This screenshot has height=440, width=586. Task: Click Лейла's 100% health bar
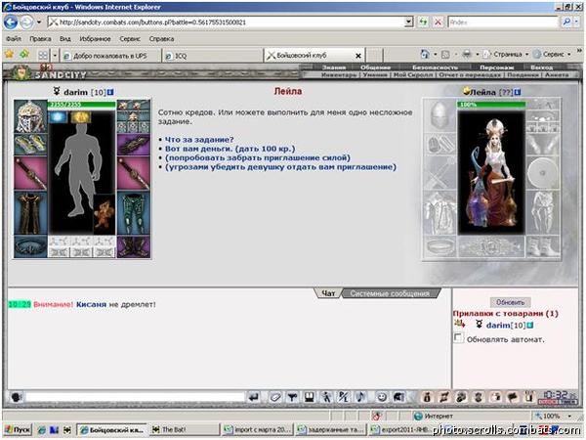point(491,105)
